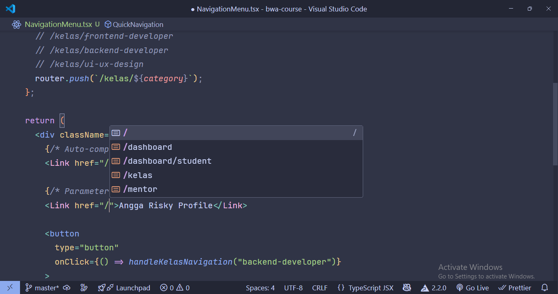
Task: Open the remote window indicator
Action: coord(10,288)
